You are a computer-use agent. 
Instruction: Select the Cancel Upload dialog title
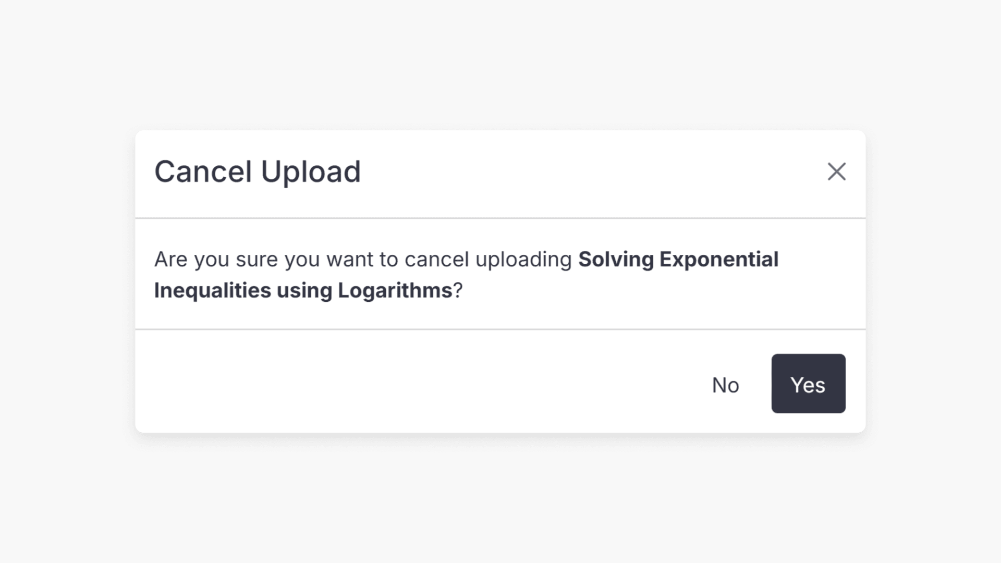click(x=258, y=172)
